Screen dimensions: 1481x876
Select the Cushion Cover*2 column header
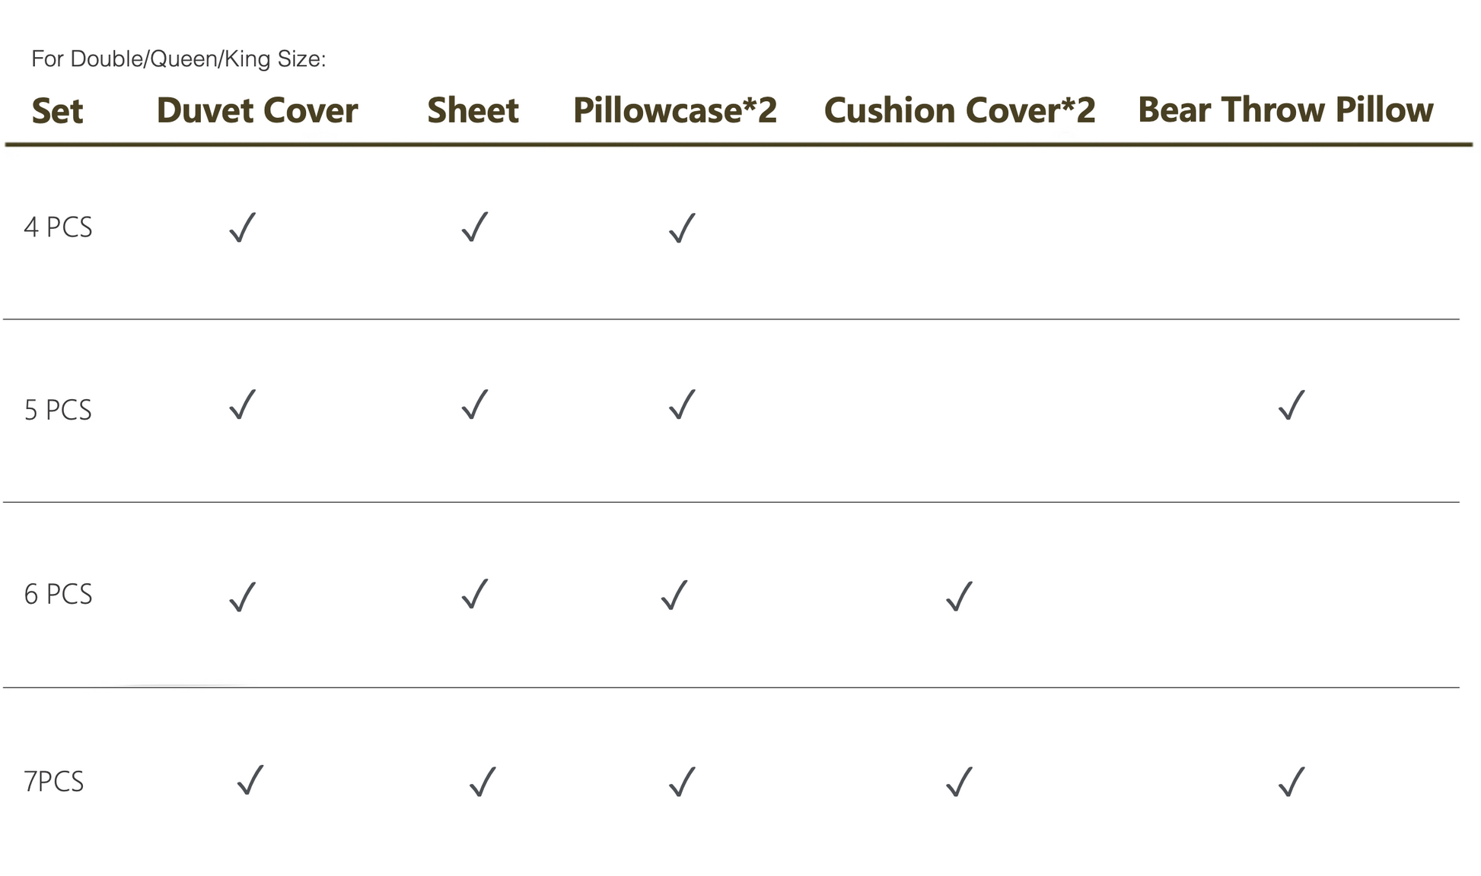tap(960, 110)
